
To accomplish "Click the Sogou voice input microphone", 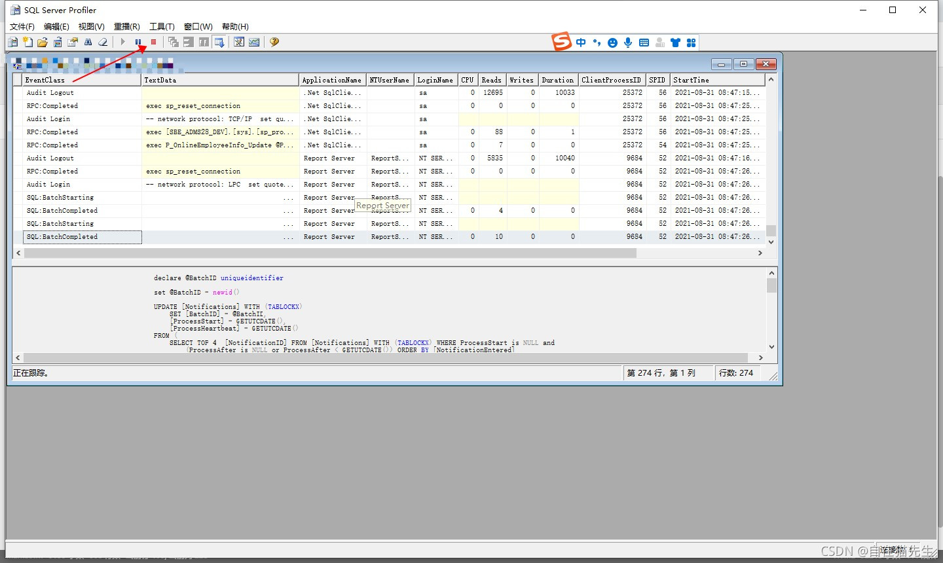I will 628,43.
